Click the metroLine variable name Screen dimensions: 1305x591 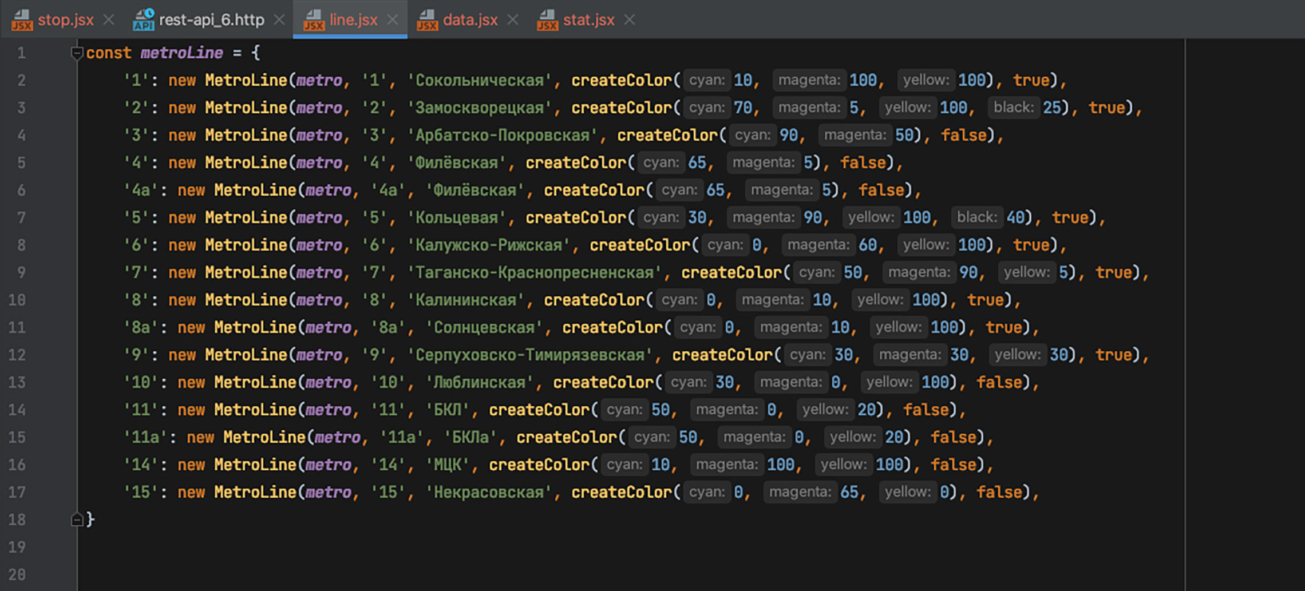point(181,53)
